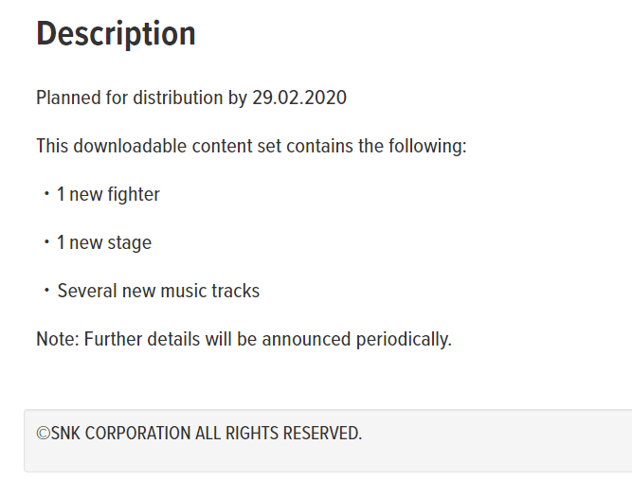This screenshot has height=498, width=632.
Task: Click the words Further details
Action: (x=136, y=339)
